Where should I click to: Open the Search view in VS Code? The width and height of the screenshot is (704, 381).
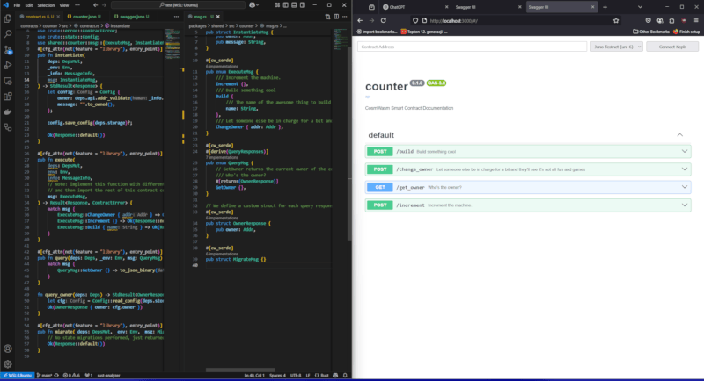pyautogui.click(x=8, y=34)
